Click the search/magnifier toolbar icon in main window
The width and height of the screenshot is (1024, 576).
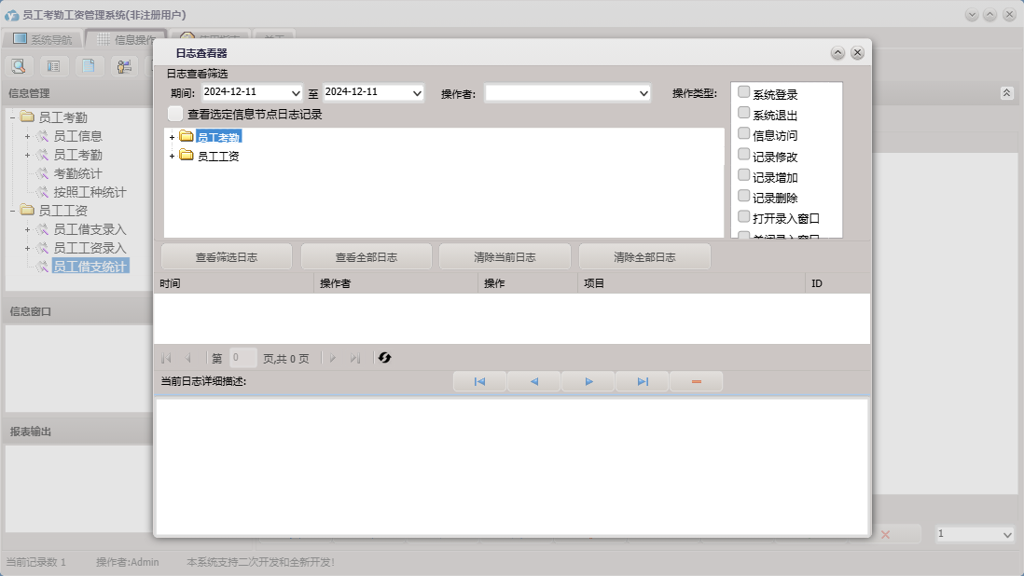coord(19,66)
